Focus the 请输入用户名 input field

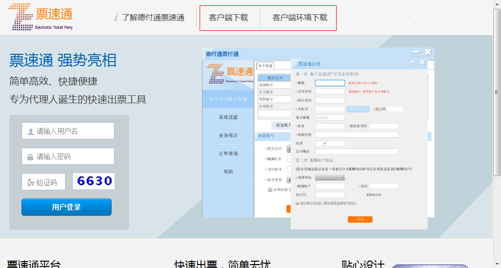tap(68, 131)
